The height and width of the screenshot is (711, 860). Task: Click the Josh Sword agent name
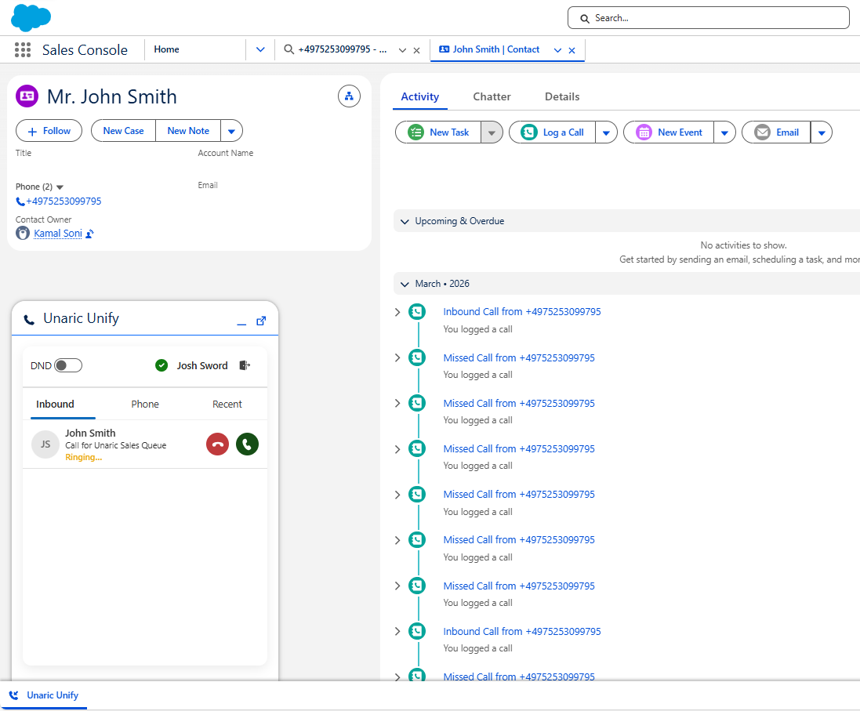click(x=201, y=366)
